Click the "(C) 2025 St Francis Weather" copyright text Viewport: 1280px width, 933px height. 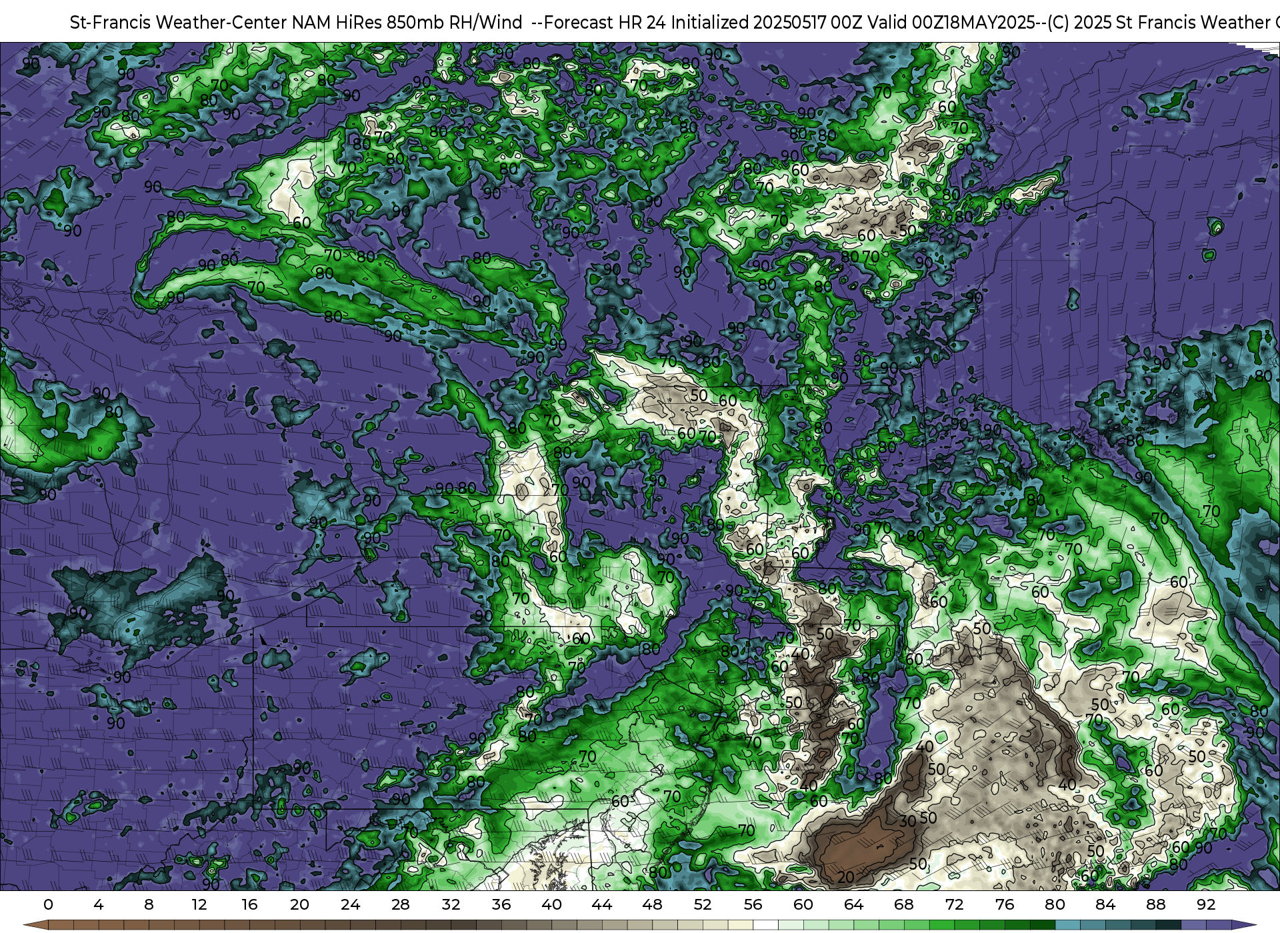pyautogui.click(x=1159, y=23)
